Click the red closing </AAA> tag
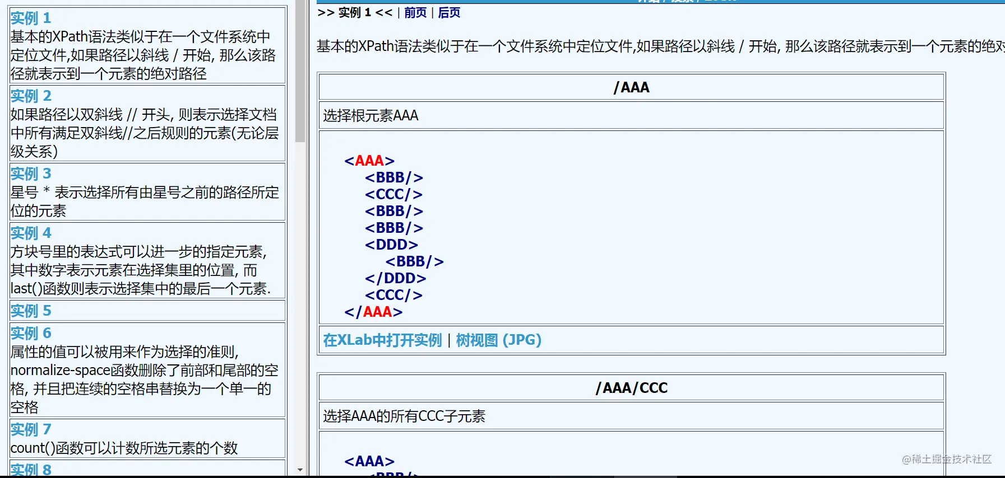Viewport: 1005px width, 478px height. [x=373, y=312]
